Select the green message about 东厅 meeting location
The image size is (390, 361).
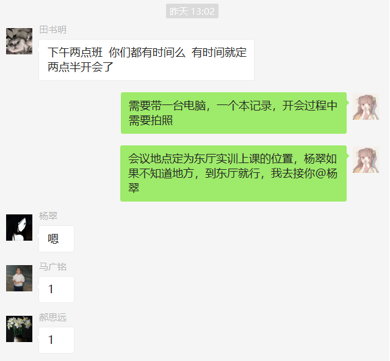pos(233,173)
